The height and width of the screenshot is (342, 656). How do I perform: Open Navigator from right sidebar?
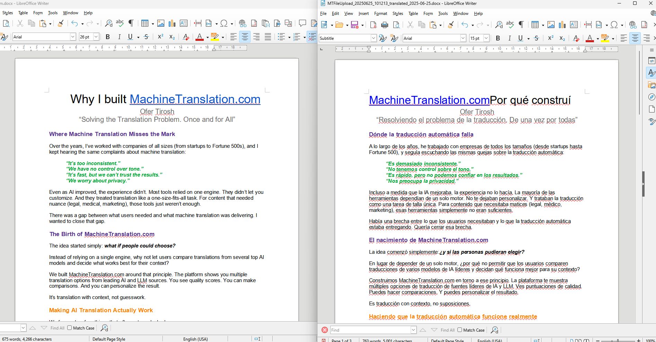pos(651,97)
